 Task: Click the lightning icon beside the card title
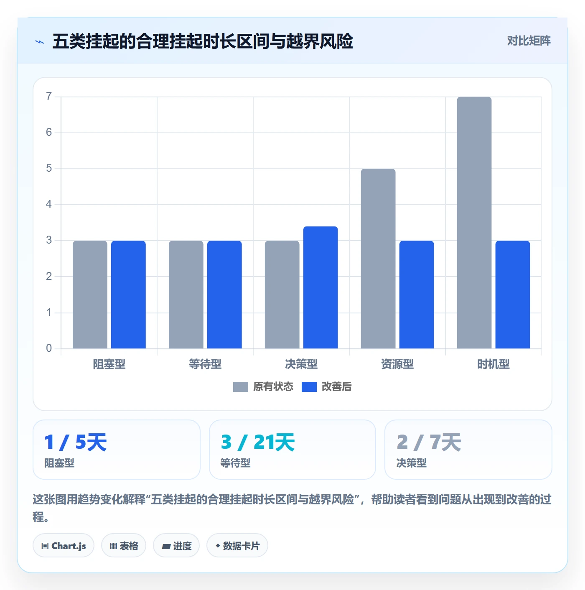pos(40,42)
